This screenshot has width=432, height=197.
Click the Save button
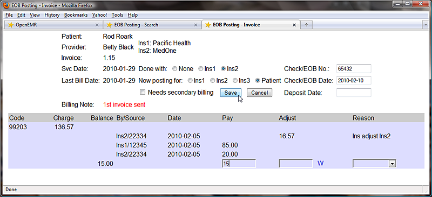231,93
